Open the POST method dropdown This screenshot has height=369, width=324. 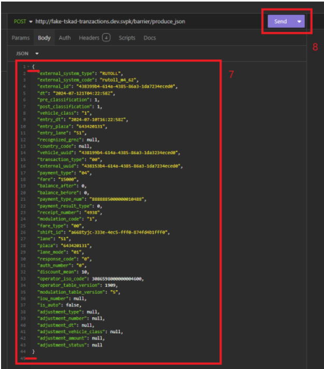(x=23, y=21)
